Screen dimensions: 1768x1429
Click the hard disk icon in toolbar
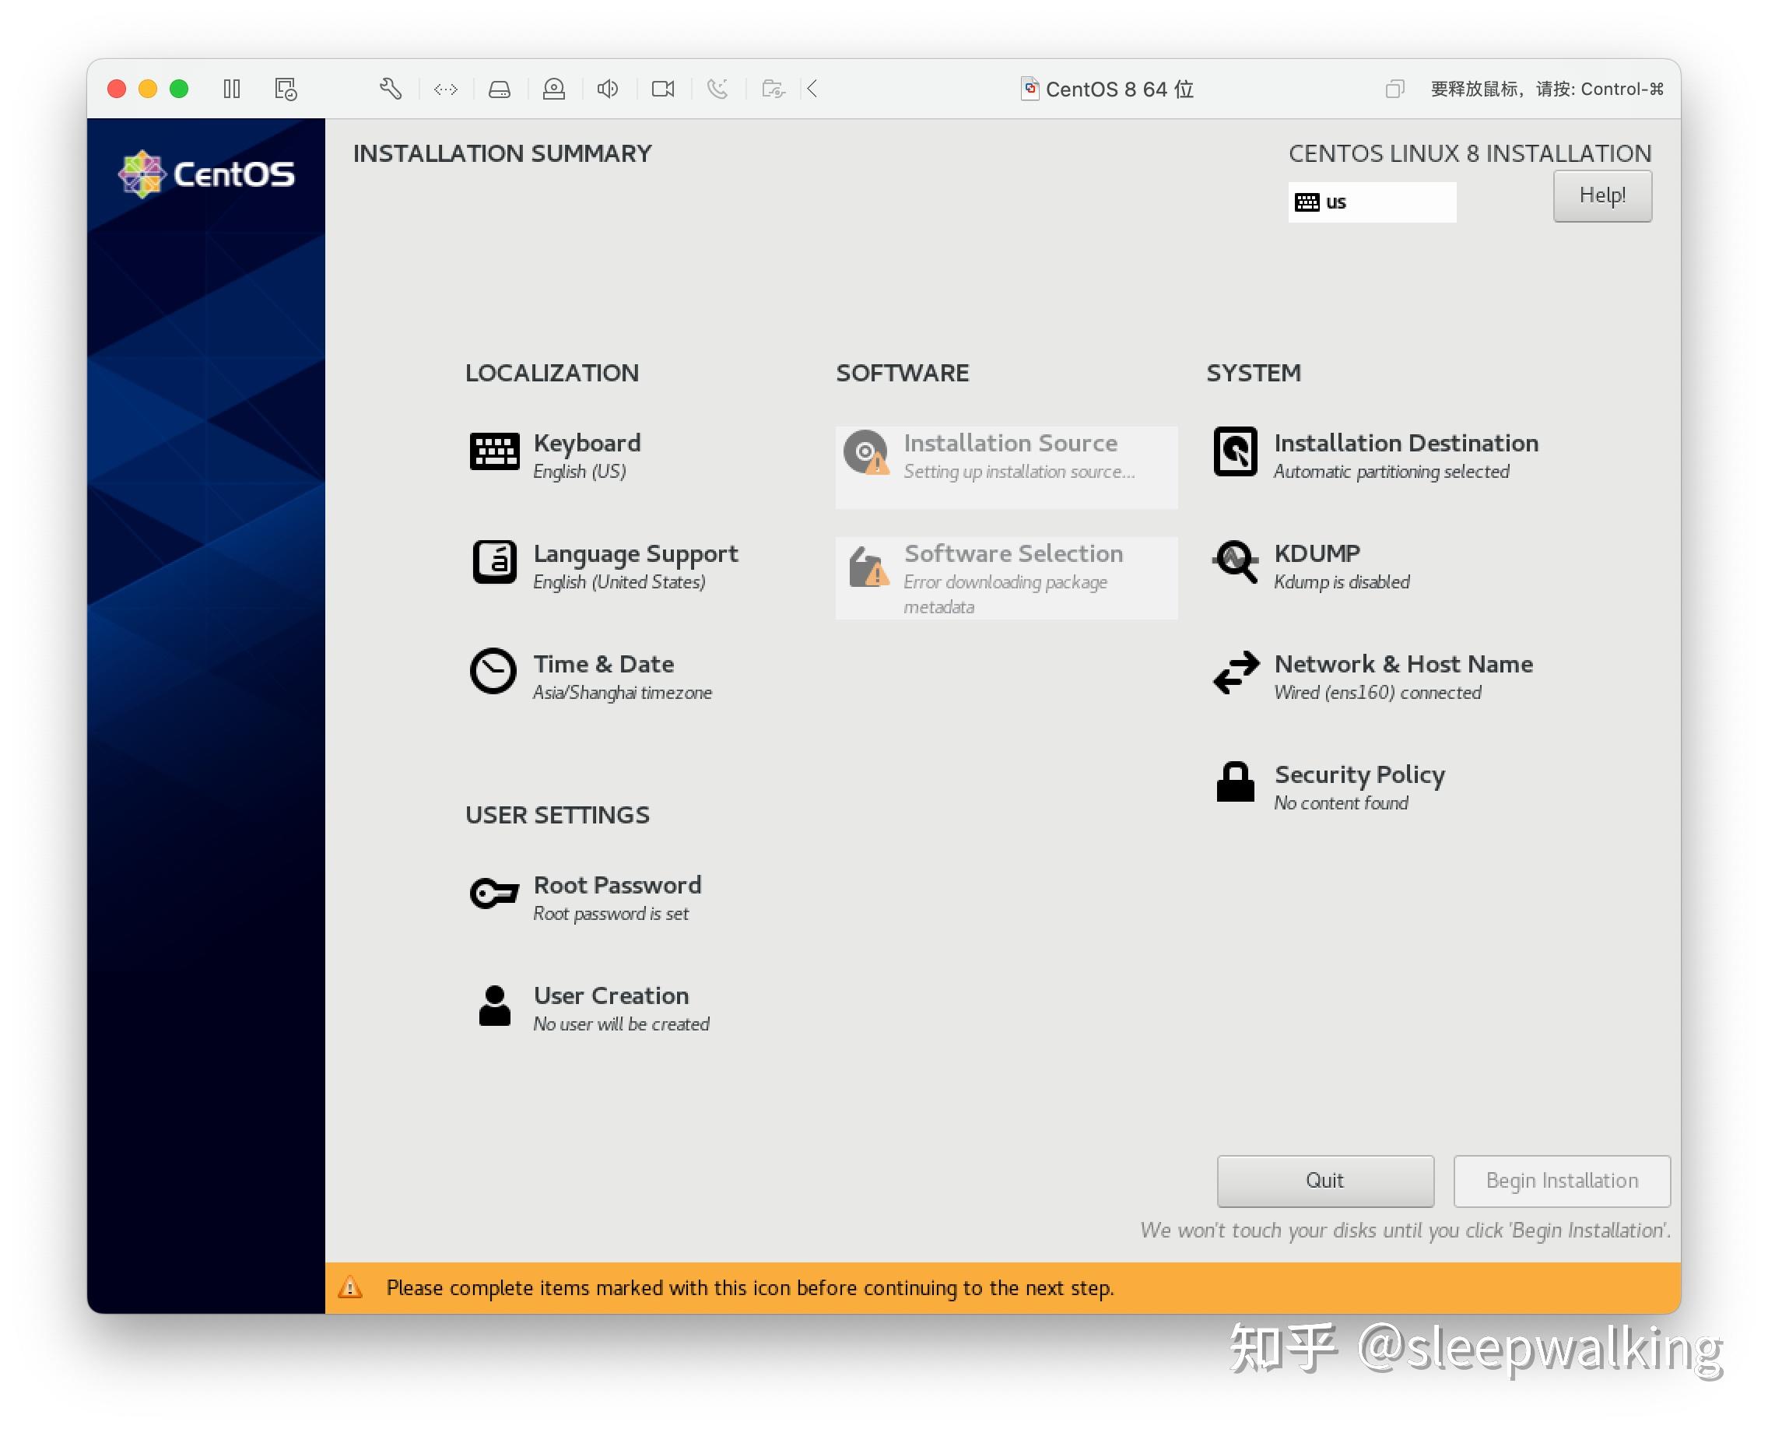click(500, 89)
